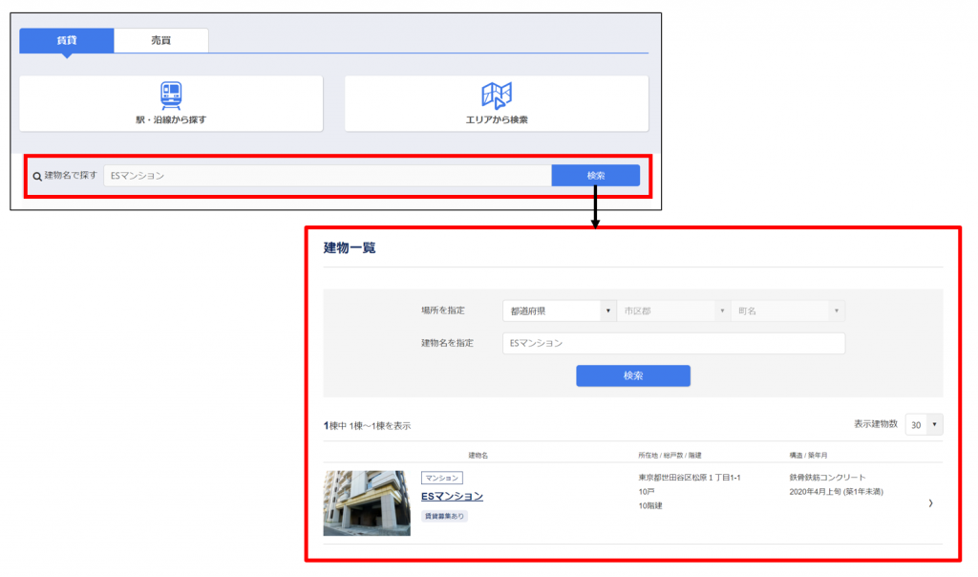The height and width of the screenshot is (577, 978).
Task: Click the right chevron on ESマンション row
Action: [930, 503]
